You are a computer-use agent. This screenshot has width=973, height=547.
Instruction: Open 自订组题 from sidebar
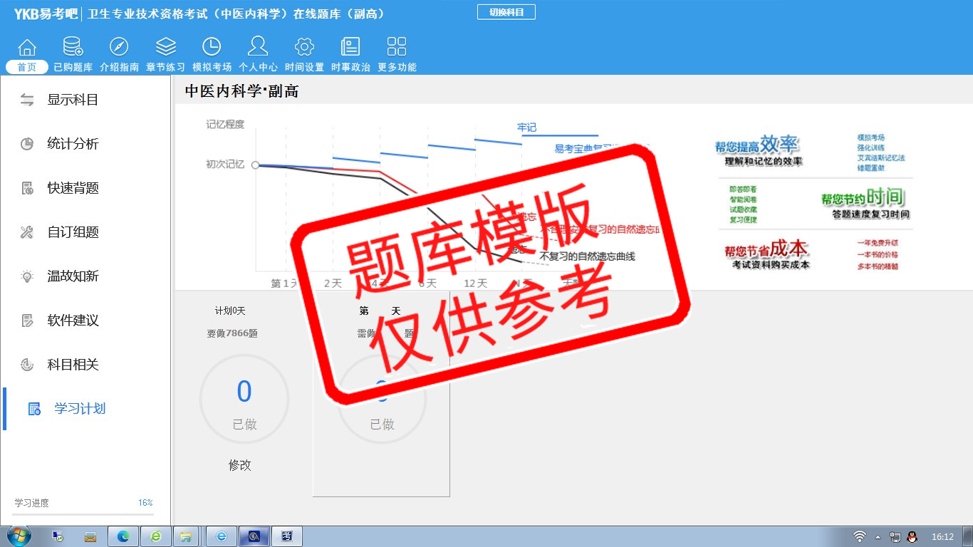point(72,232)
